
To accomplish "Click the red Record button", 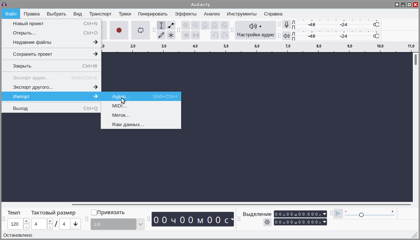I will [x=119, y=30].
